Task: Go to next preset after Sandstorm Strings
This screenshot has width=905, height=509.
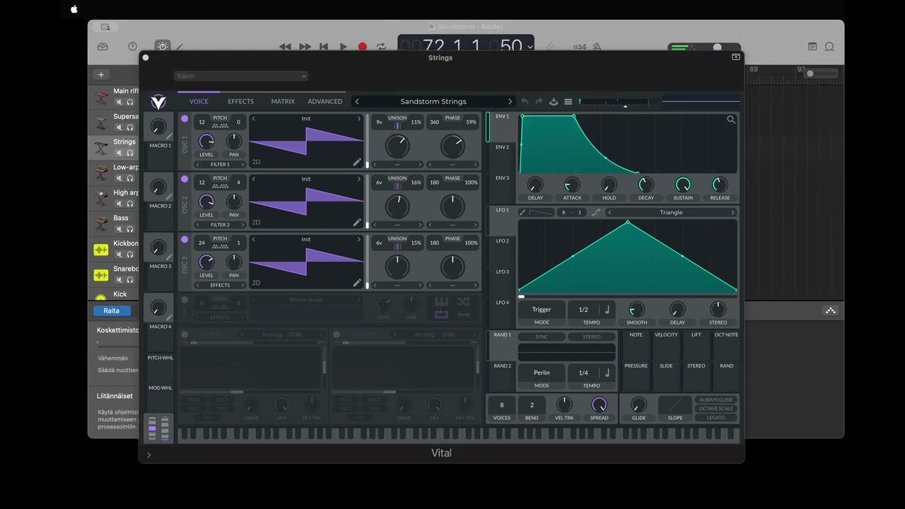Action: (x=510, y=102)
